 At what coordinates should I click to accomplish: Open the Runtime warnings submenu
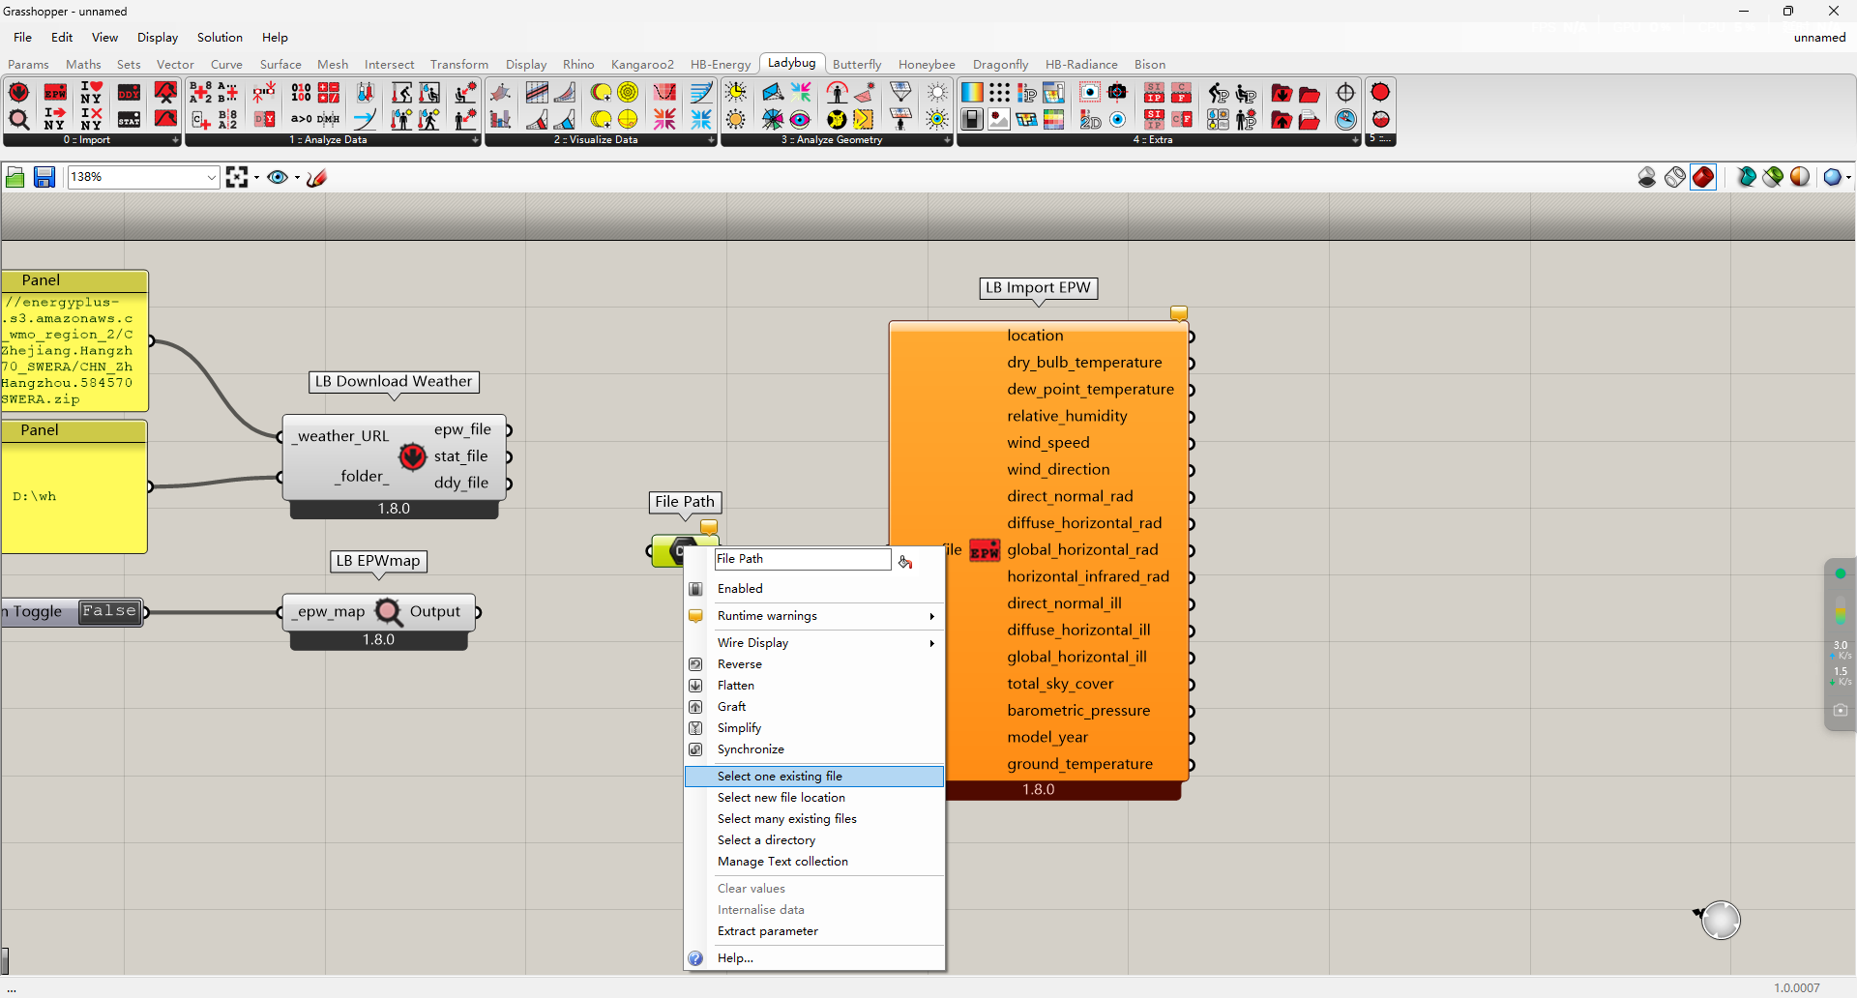[x=814, y=616]
